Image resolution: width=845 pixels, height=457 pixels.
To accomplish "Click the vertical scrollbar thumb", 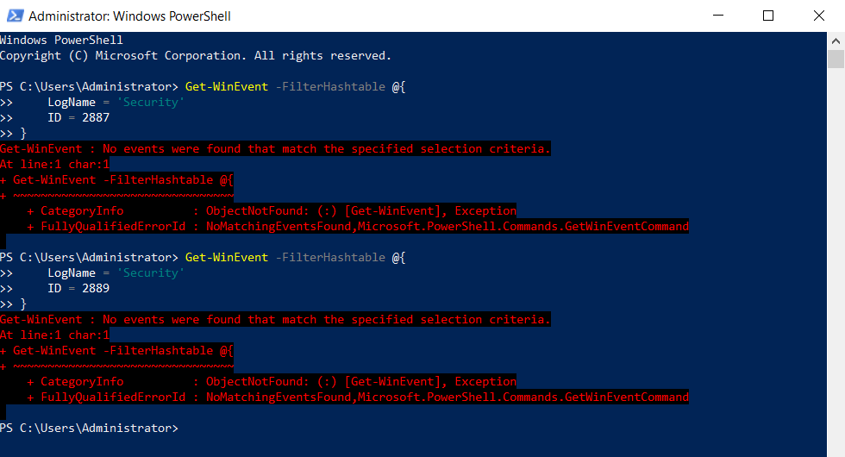I will point(836,59).
